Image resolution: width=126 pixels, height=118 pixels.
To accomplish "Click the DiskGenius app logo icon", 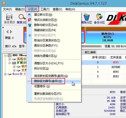I will (x=4, y=3).
